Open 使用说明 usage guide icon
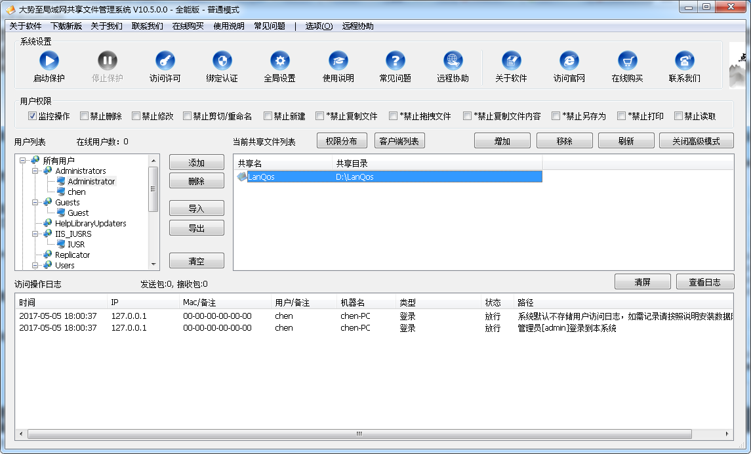The width and height of the screenshot is (751, 454). pyautogui.click(x=338, y=61)
